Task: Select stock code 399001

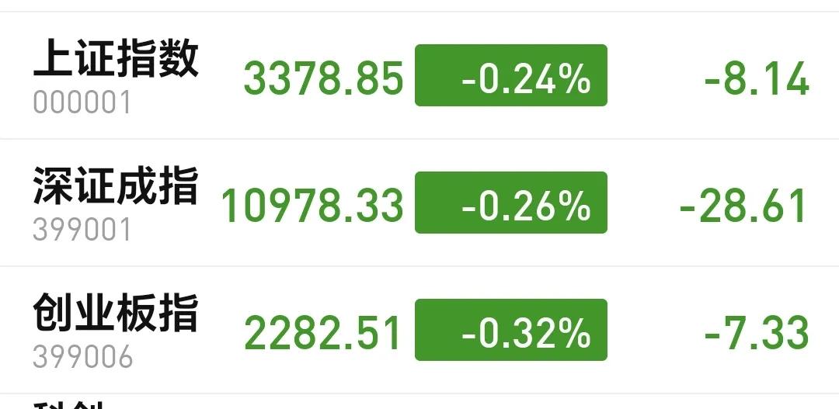Action: pos(82,230)
